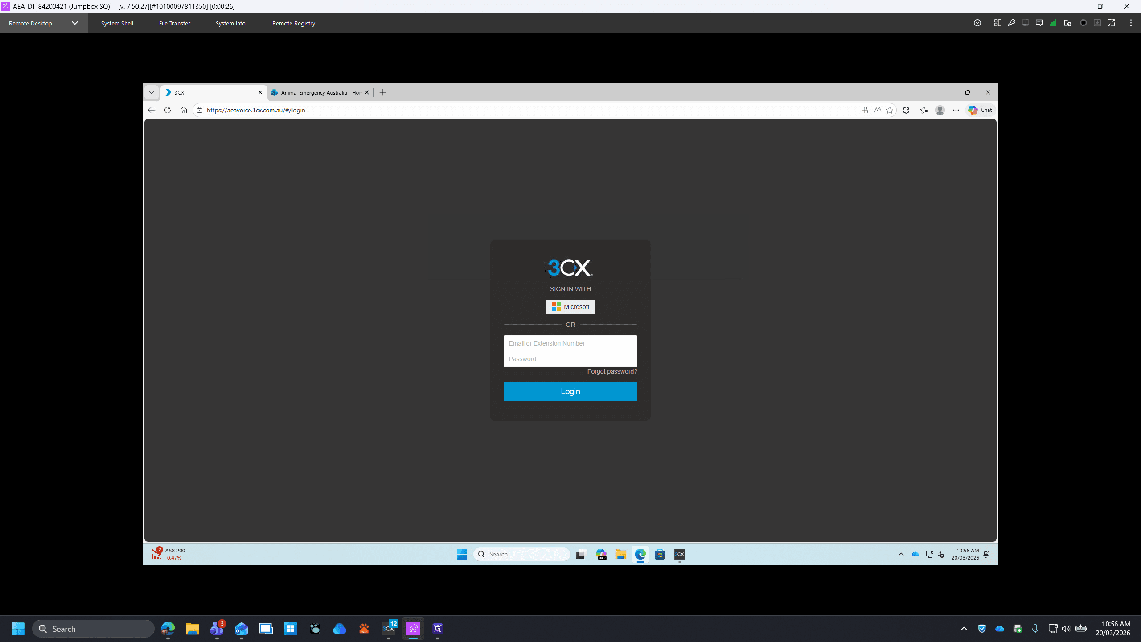Close the 3CX browser tab
Viewport: 1141px width, 642px height.
[260, 92]
